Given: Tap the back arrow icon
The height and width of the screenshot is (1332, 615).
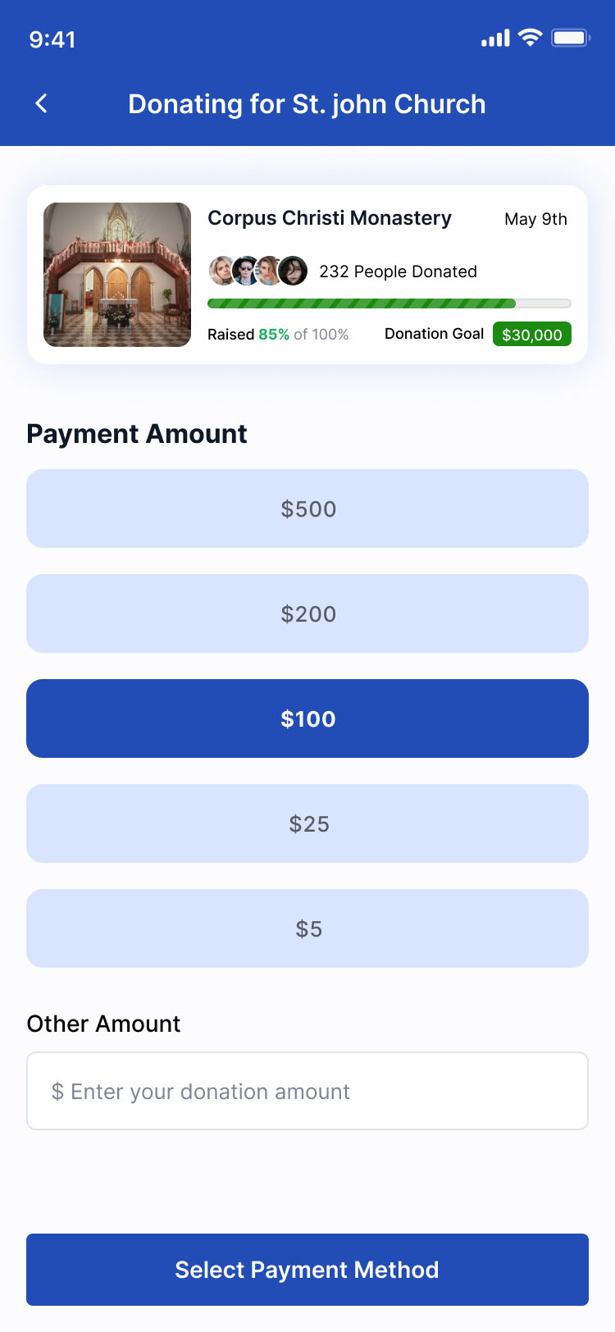Looking at the screenshot, I should click(x=42, y=103).
